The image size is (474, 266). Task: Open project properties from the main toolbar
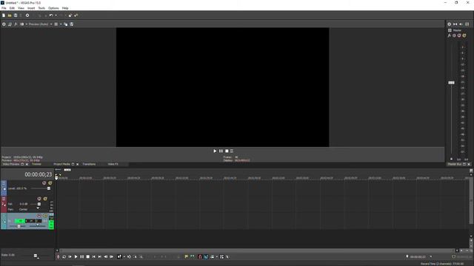coord(27,16)
